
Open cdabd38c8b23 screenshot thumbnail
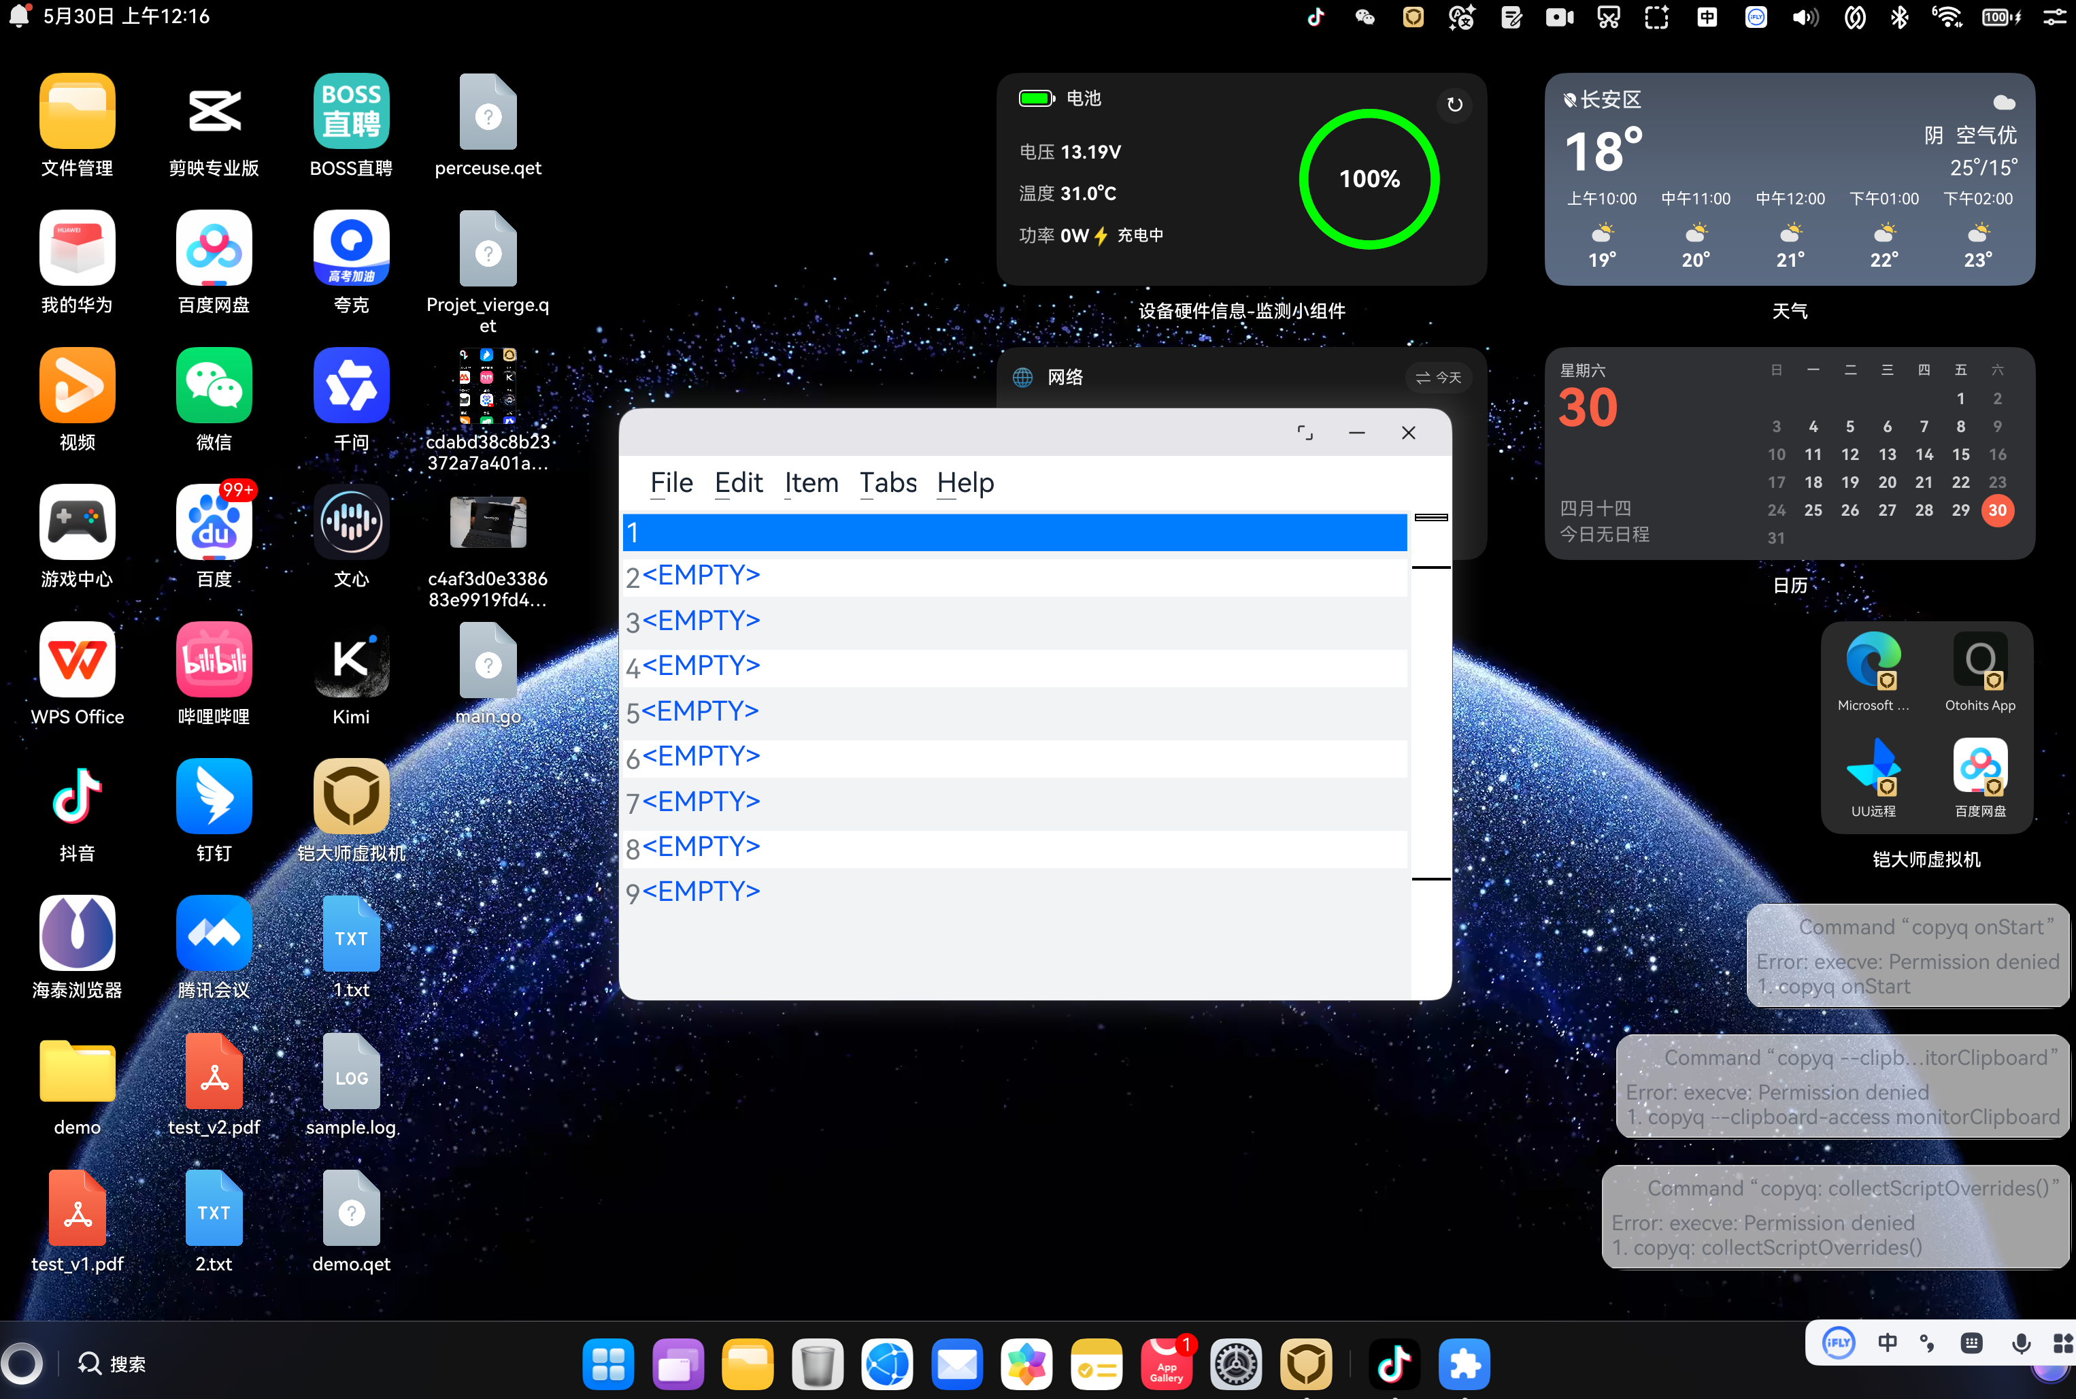pyautogui.click(x=488, y=385)
